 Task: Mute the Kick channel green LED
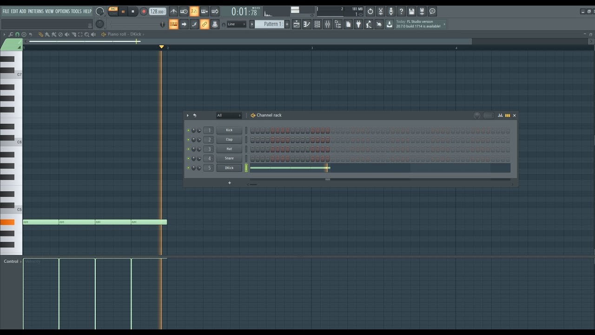point(188,130)
